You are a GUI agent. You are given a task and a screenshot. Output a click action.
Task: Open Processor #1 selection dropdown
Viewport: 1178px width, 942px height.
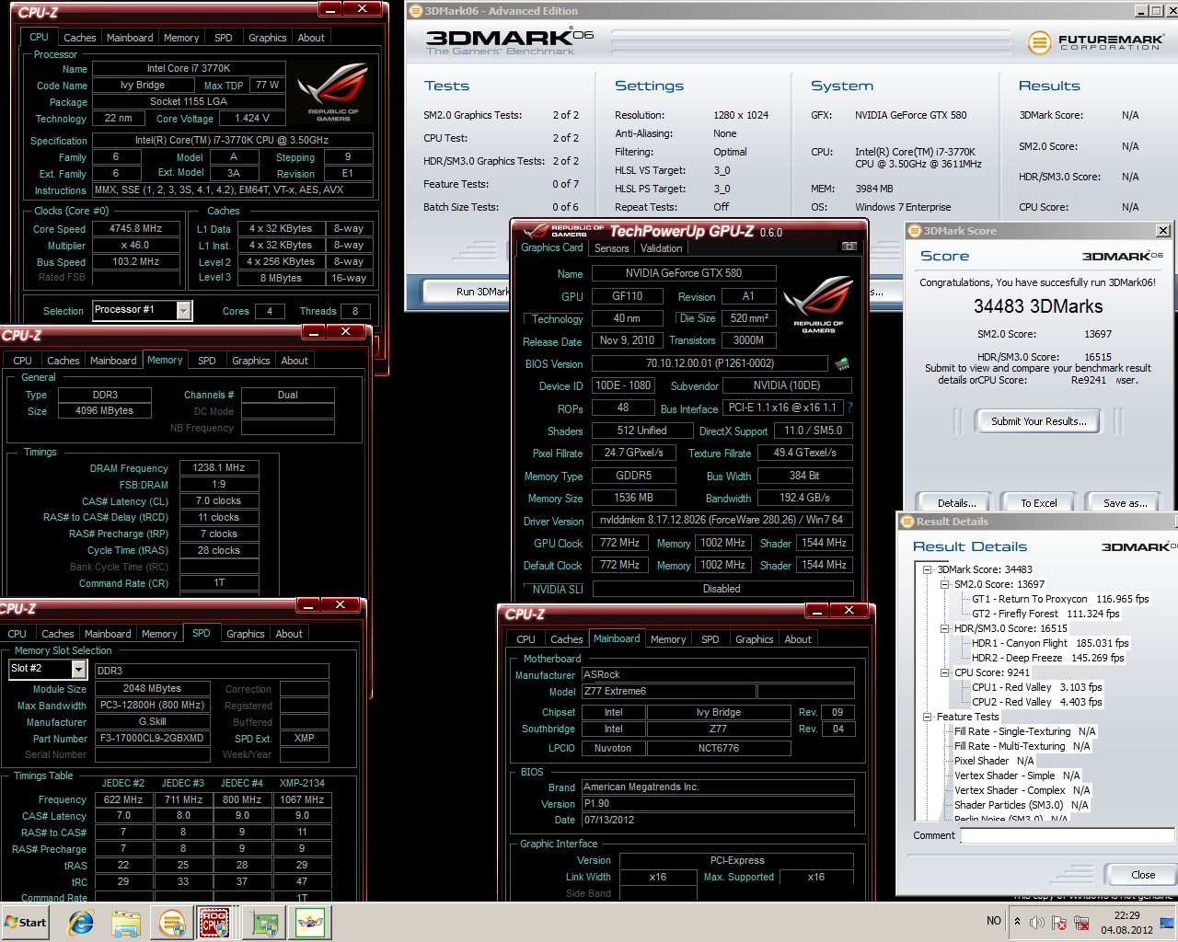(183, 311)
